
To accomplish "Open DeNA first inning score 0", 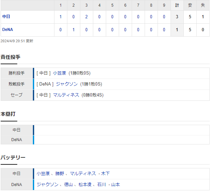I will pos(61,30).
